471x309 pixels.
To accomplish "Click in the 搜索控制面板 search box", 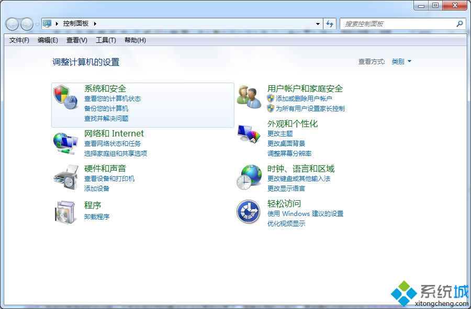I will click(398, 24).
